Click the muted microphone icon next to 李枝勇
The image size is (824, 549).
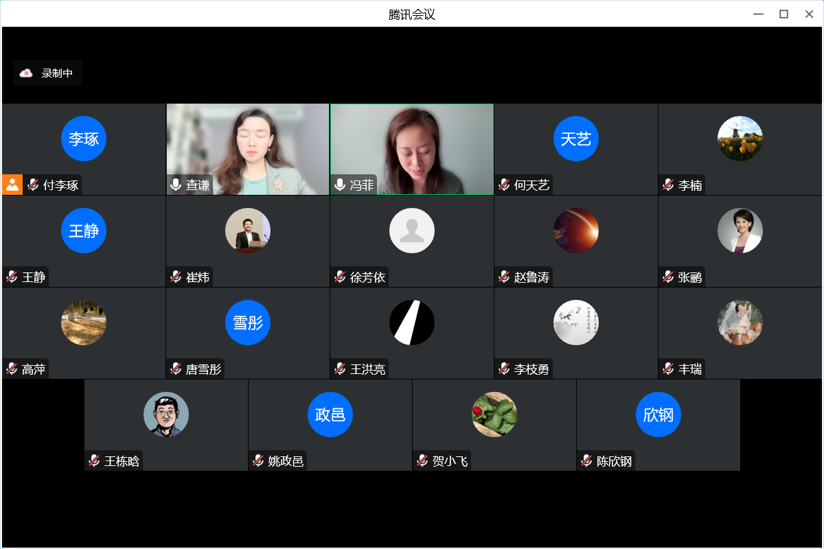click(505, 369)
